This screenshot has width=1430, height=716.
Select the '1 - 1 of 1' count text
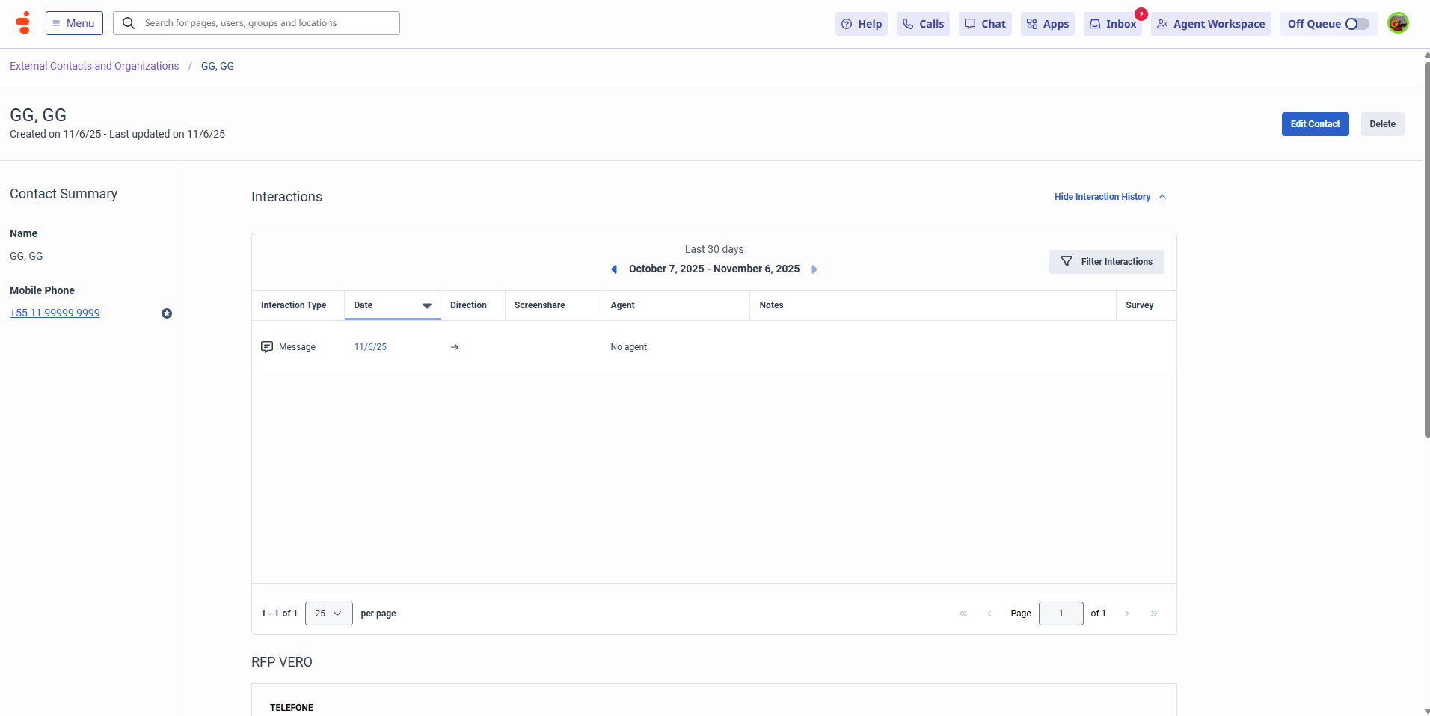(x=279, y=614)
